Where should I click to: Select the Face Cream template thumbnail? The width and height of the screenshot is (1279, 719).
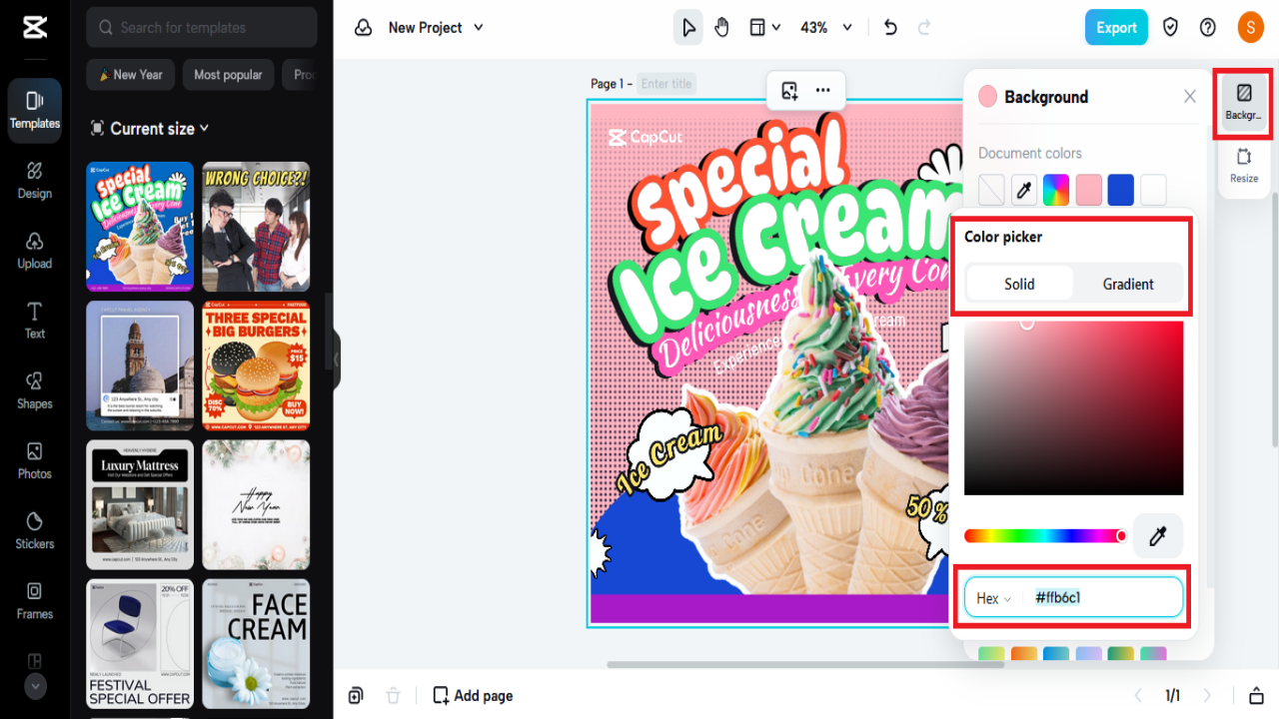pyautogui.click(x=256, y=644)
